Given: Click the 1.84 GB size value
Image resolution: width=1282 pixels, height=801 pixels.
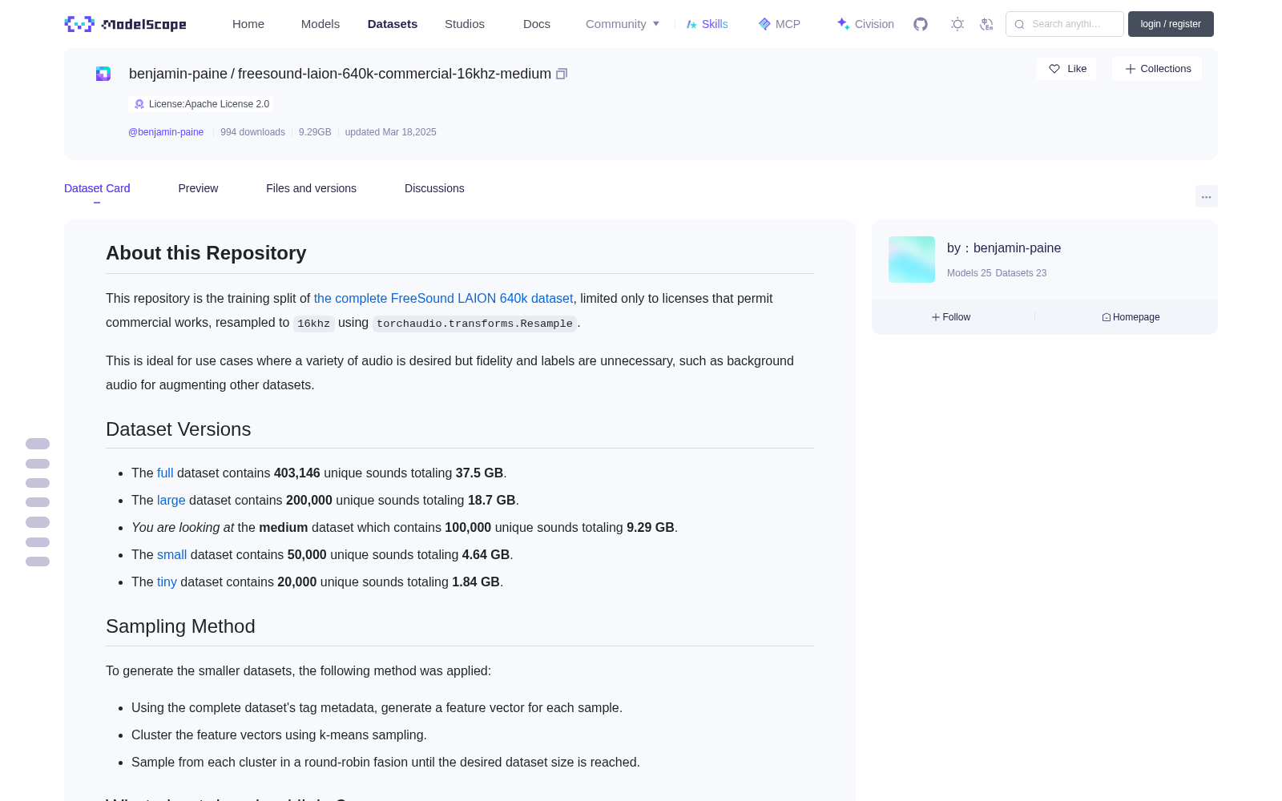Looking at the screenshot, I should pyautogui.click(x=476, y=582).
